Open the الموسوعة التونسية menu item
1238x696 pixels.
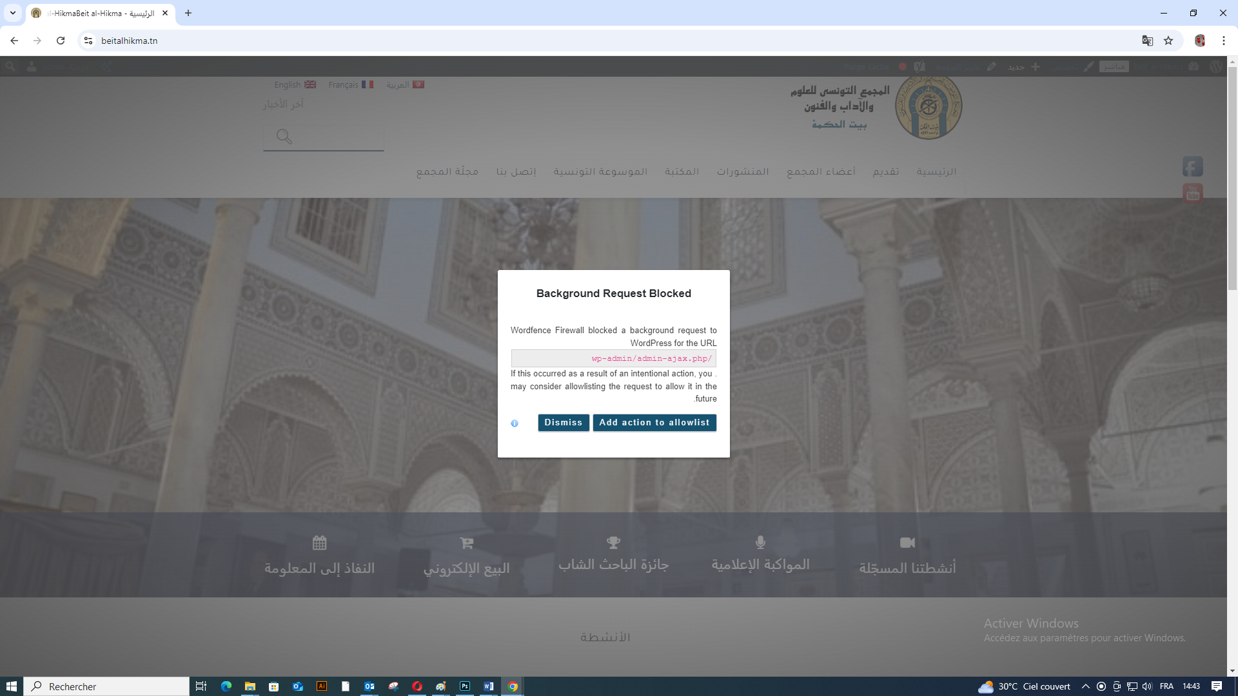tap(600, 171)
